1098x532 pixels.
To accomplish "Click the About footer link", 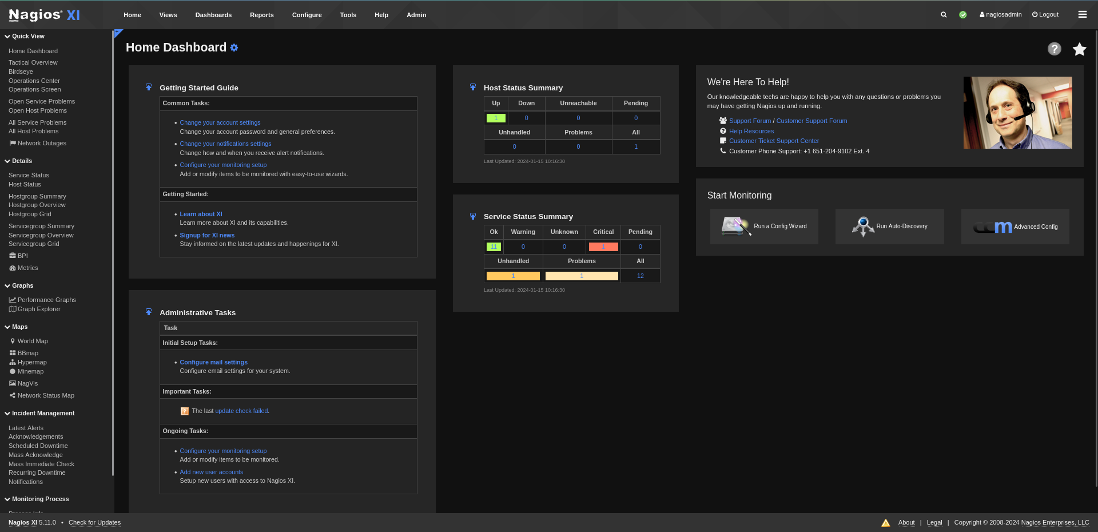I will click(x=906, y=523).
